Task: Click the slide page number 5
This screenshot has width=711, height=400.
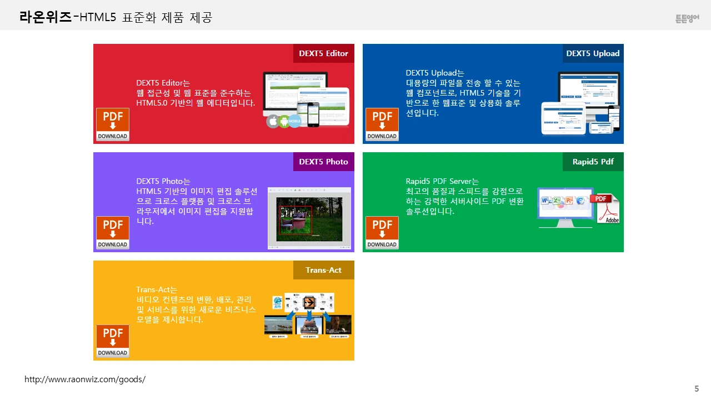Action: point(697,388)
